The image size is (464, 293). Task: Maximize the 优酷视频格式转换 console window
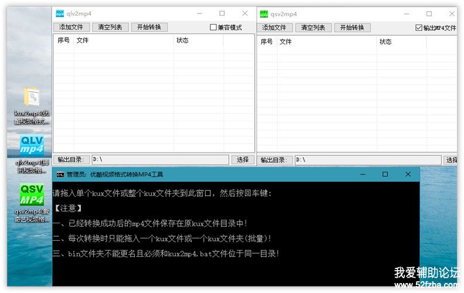click(x=385, y=174)
